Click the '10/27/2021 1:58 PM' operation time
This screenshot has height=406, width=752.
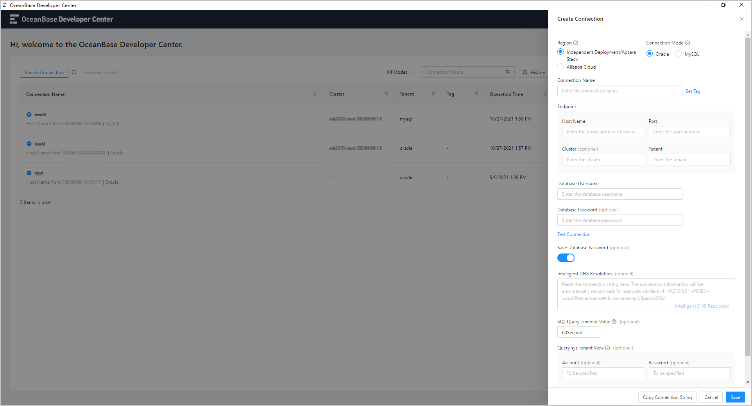510,119
